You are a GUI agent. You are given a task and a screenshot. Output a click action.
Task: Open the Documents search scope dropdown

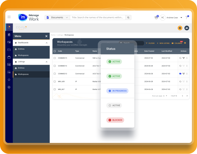[x=57, y=17]
